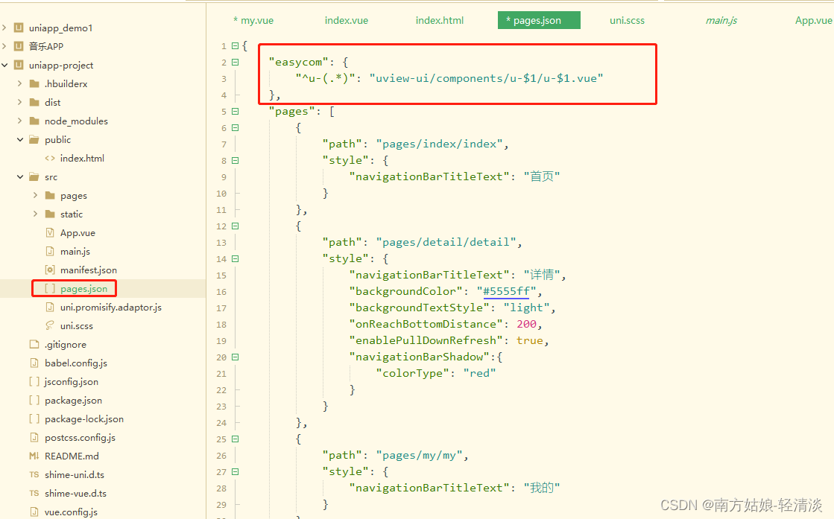
Task: Click the node_modules folder icon
Action: point(34,121)
